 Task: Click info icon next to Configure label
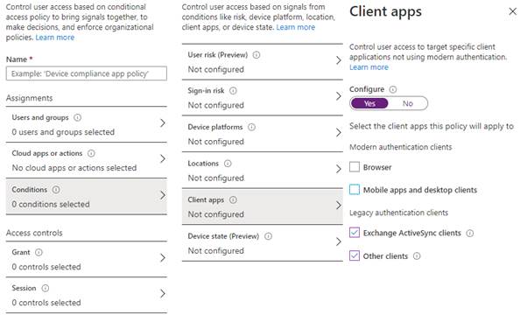point(393,89)
